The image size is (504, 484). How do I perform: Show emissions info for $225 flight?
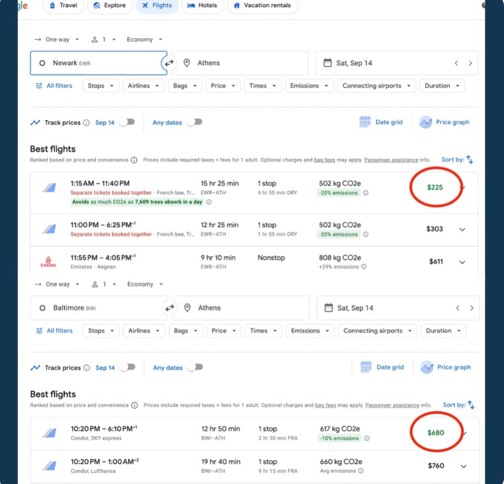click(365, 193)
